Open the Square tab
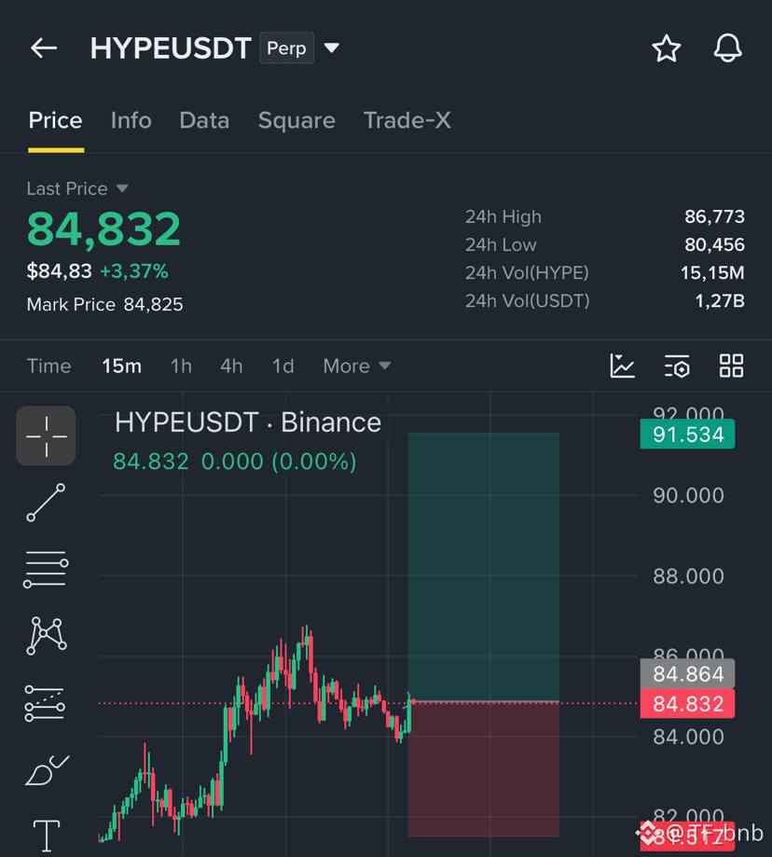Screen dimensions: 772x857 (x=296, y=120)
